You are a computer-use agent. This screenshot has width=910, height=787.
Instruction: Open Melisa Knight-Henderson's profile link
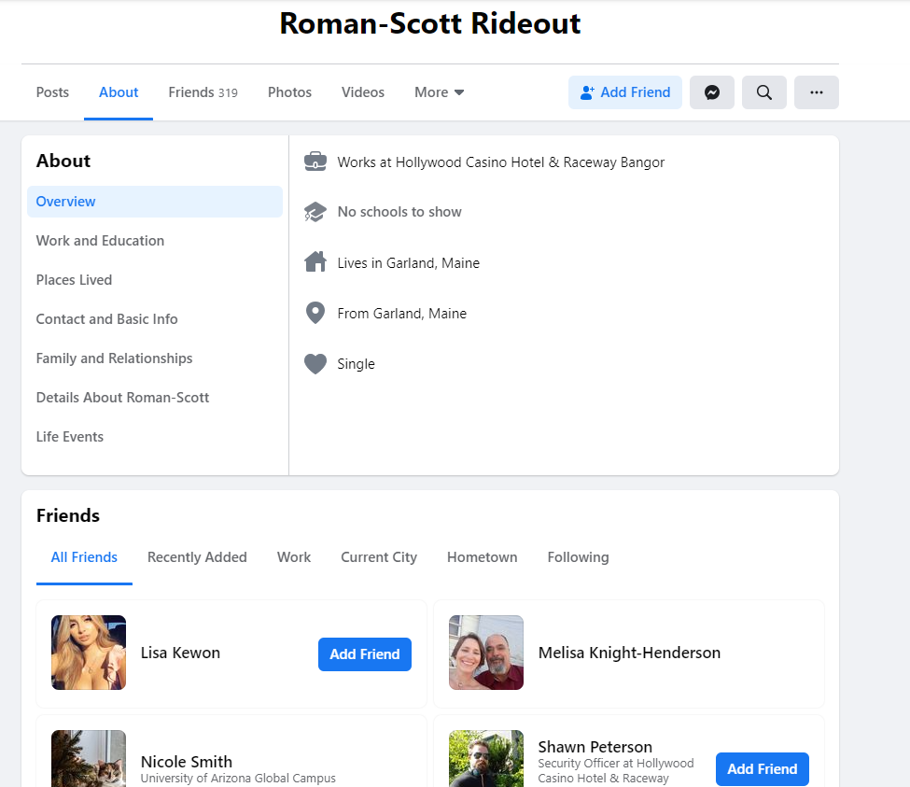click(629, 653)
